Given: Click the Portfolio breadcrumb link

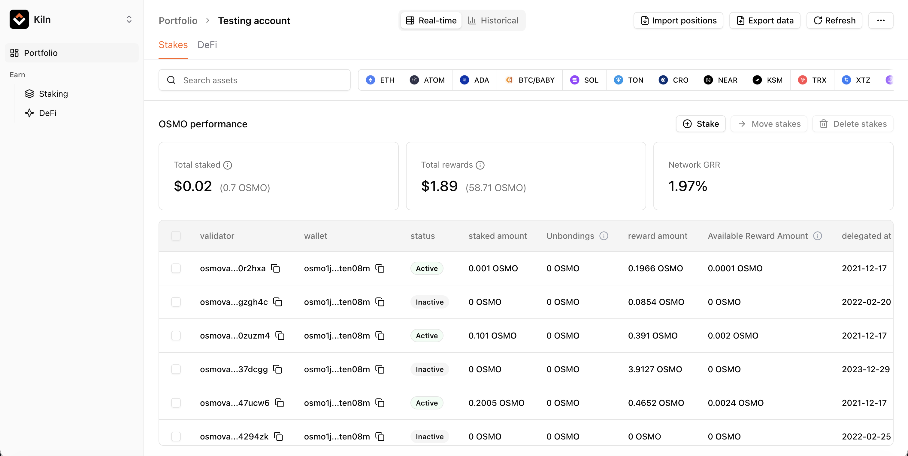Looking at the screenshot, I should tap(178, 20).
